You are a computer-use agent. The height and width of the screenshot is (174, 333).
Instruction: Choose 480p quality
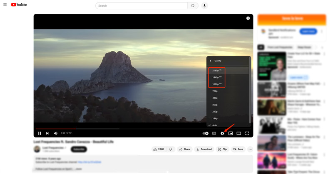click(x=228, y=98)
